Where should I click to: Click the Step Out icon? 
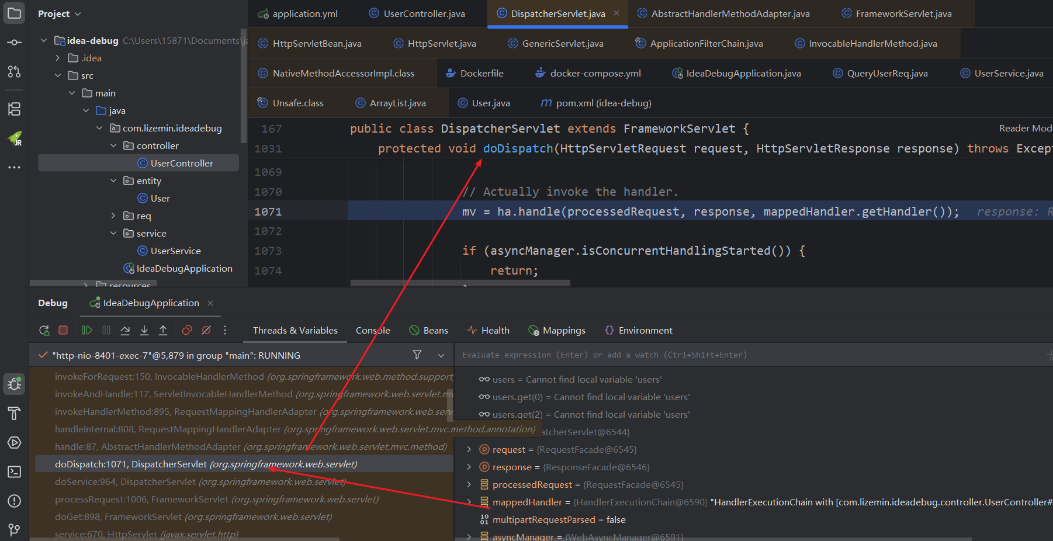(x=163, y=331)
